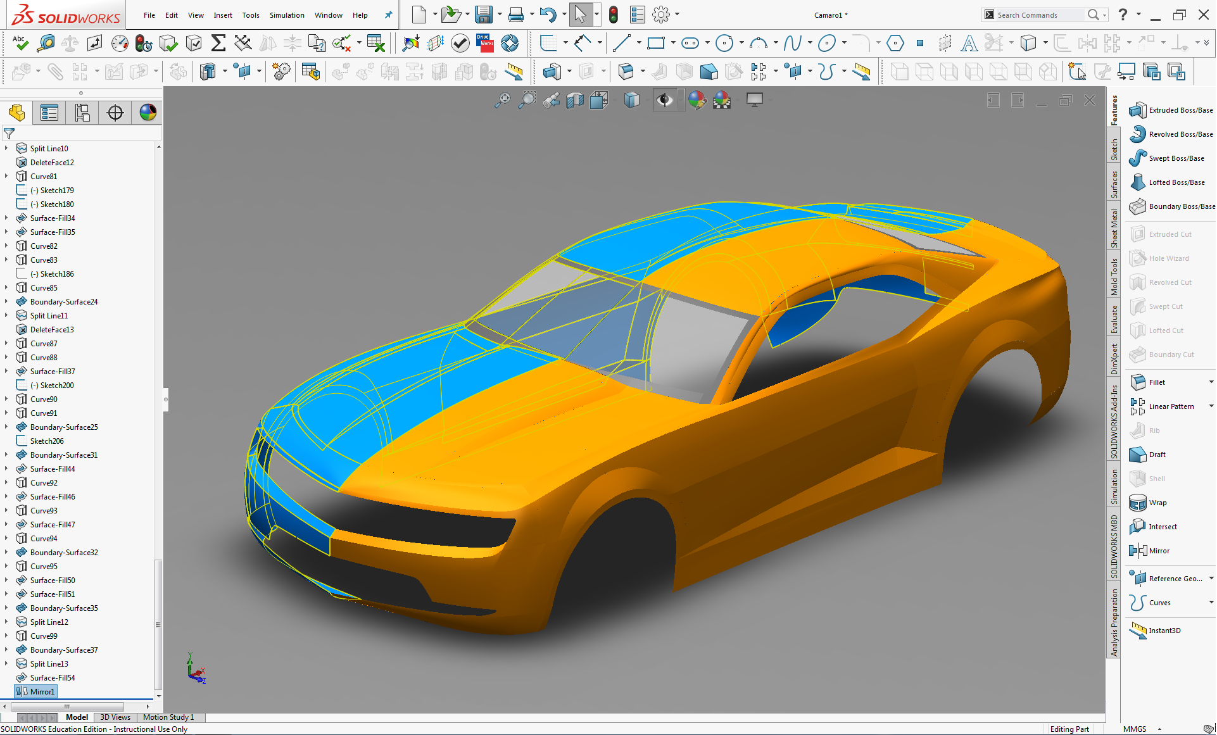Click the Fillet feature icon

pos(1138,382)
